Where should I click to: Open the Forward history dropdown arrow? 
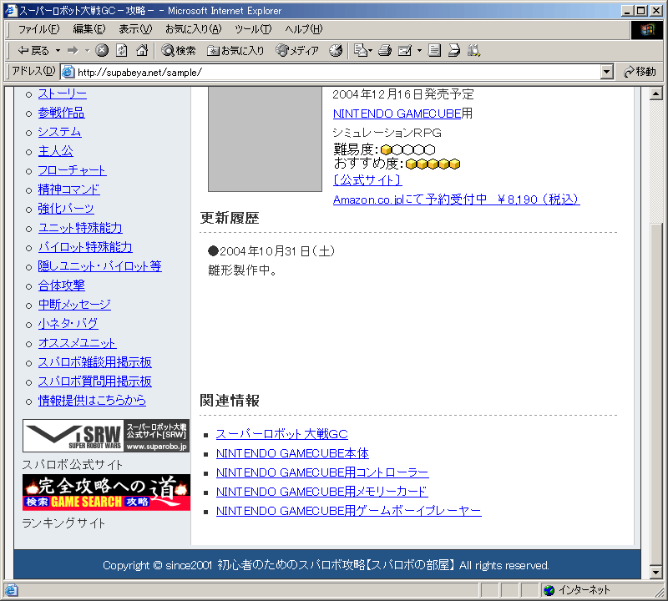coord(87,51)
